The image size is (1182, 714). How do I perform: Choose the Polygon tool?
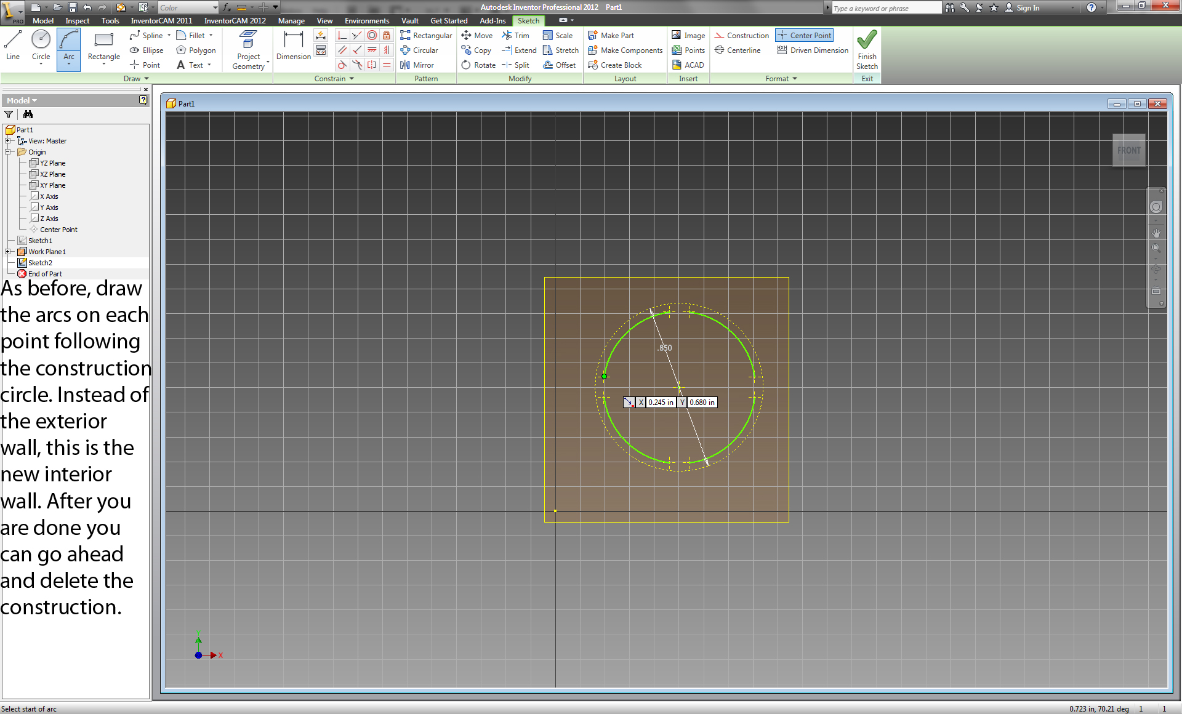[x=196, y=50]
